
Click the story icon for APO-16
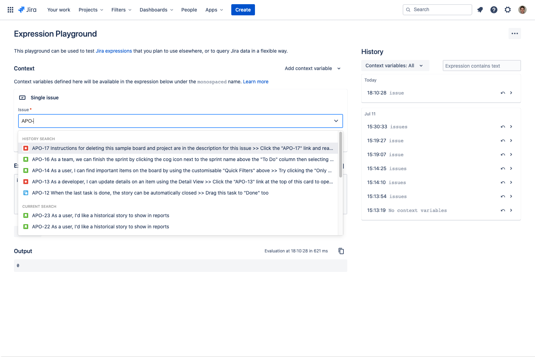click(26, 159)
